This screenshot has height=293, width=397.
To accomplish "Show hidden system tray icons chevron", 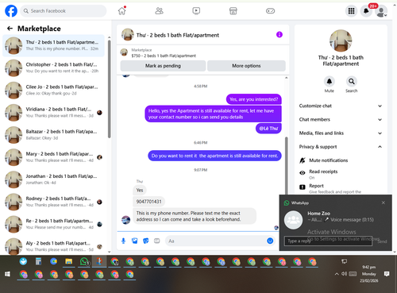I will [x=337, y=274].
